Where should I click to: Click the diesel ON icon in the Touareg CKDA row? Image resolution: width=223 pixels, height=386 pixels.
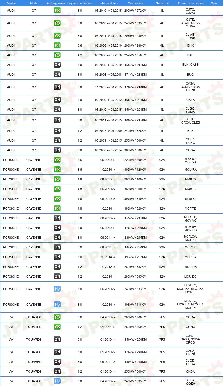pos(57,371)
